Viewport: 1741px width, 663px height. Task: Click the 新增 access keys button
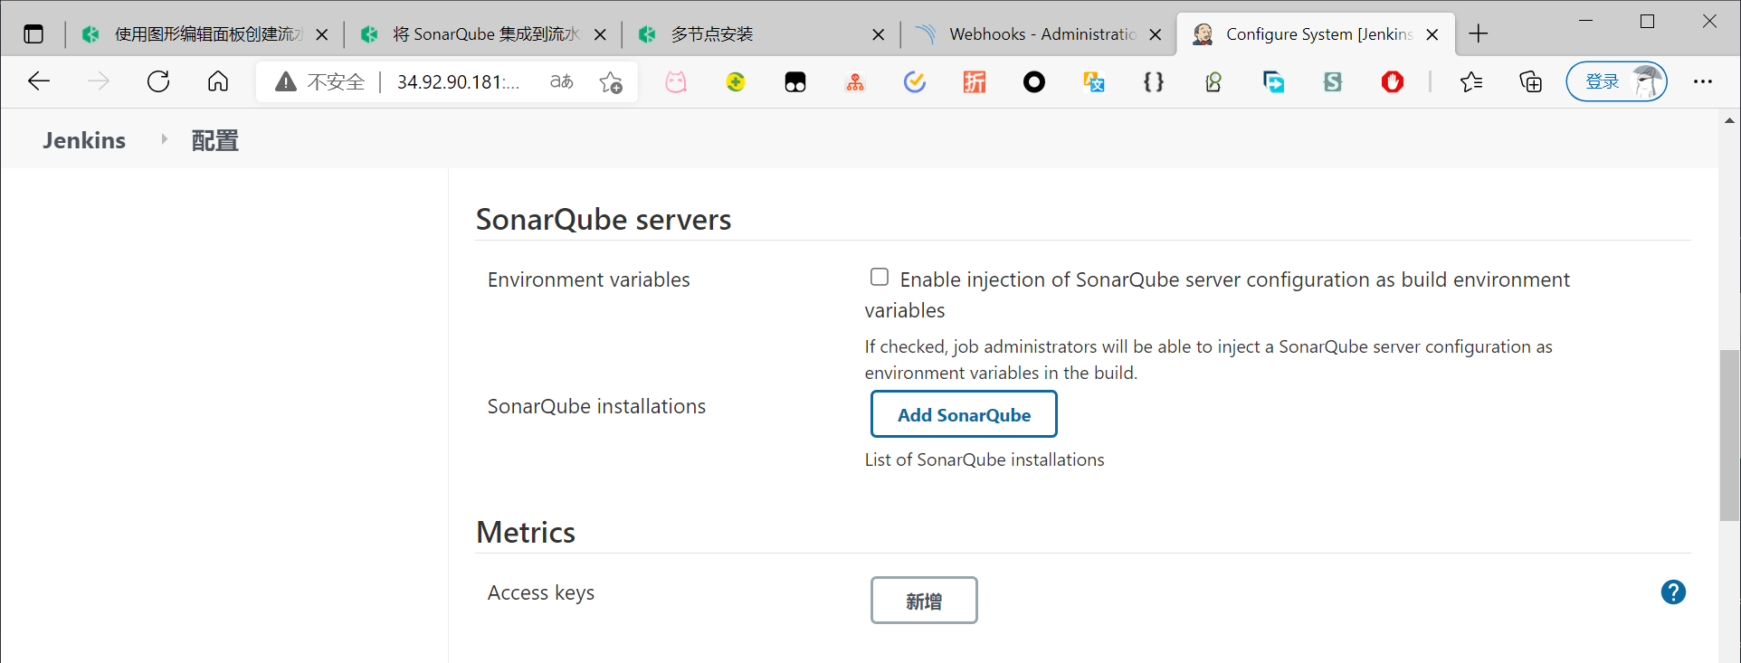[x=924, y=601]
